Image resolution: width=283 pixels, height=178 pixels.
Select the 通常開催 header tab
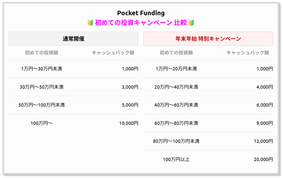click(73, 39)
